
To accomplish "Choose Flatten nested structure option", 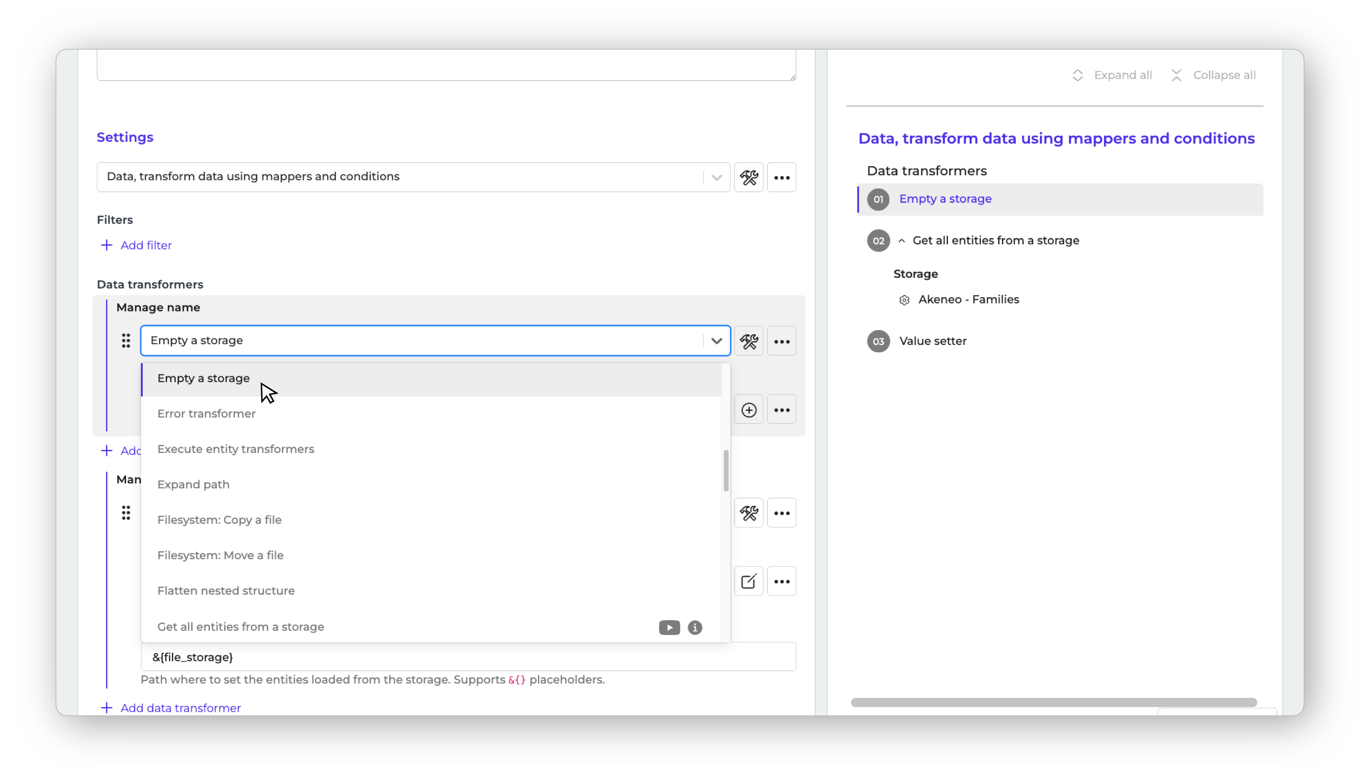I will pyautogui.click(x=226, y=591).
